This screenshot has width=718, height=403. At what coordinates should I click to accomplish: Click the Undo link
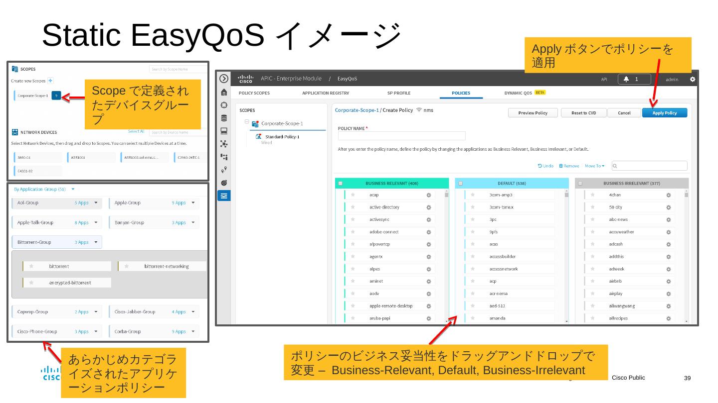[x=545, y=166]
